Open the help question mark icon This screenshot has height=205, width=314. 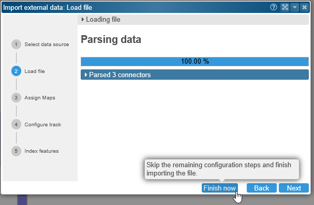click(x=274, y=7)
